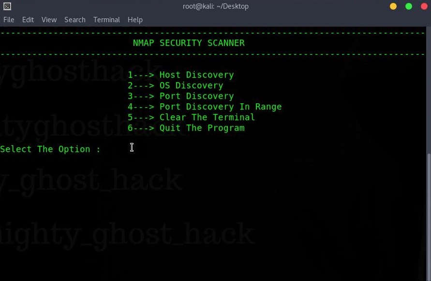The image size is (431, 281).
Task: Click the '2---> OS Discovery' line
Action: click(x=176, y=85)
